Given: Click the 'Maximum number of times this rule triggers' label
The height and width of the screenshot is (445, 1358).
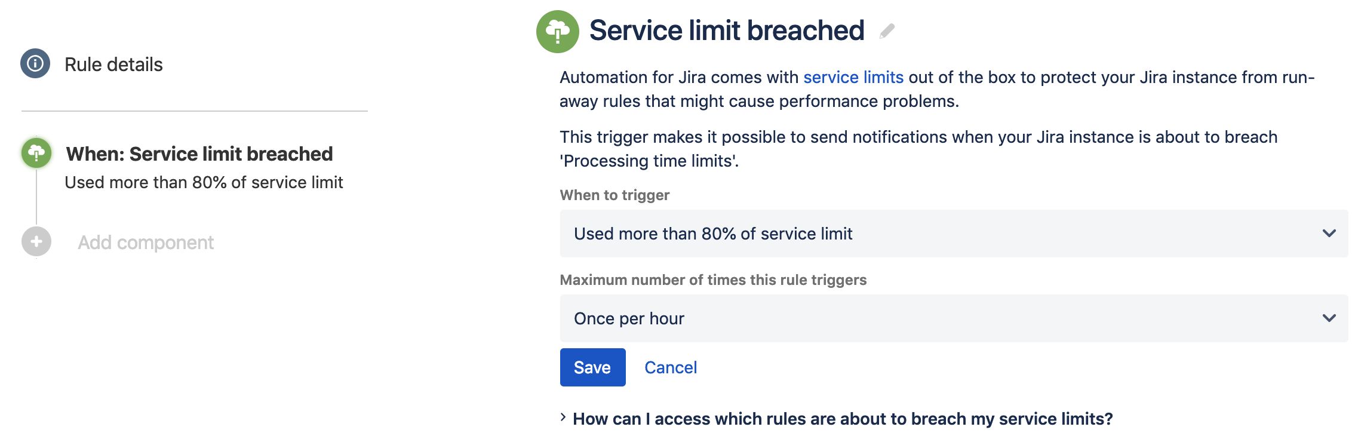Looking at the screenshot, I should click(713, 280).
